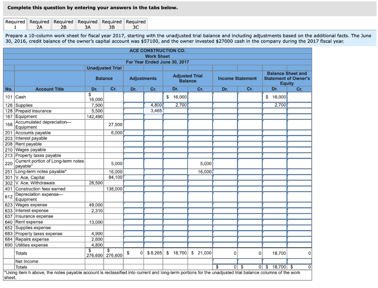The image size is (378, 288).
Task: Select the Supplies adjustment credit cell showing 4,800
Action: pos(153,105)
